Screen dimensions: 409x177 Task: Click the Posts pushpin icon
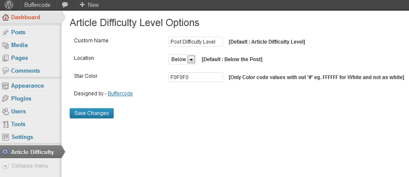coord(5,32)
